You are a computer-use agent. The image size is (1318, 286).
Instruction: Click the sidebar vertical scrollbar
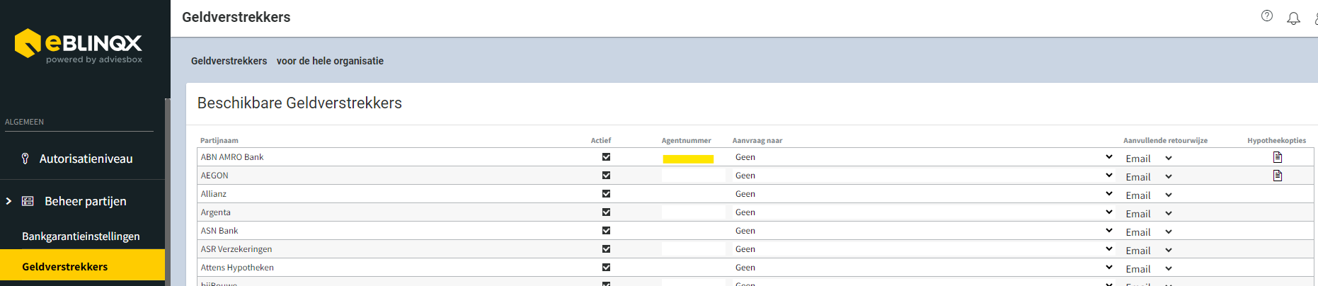168,191
